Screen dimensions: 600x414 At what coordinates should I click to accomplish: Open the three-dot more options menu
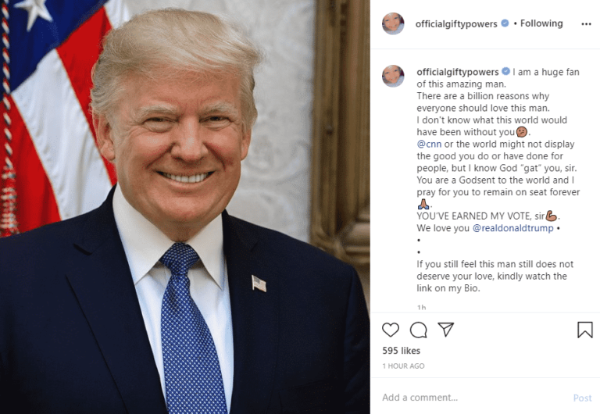(x=586, y=24)
